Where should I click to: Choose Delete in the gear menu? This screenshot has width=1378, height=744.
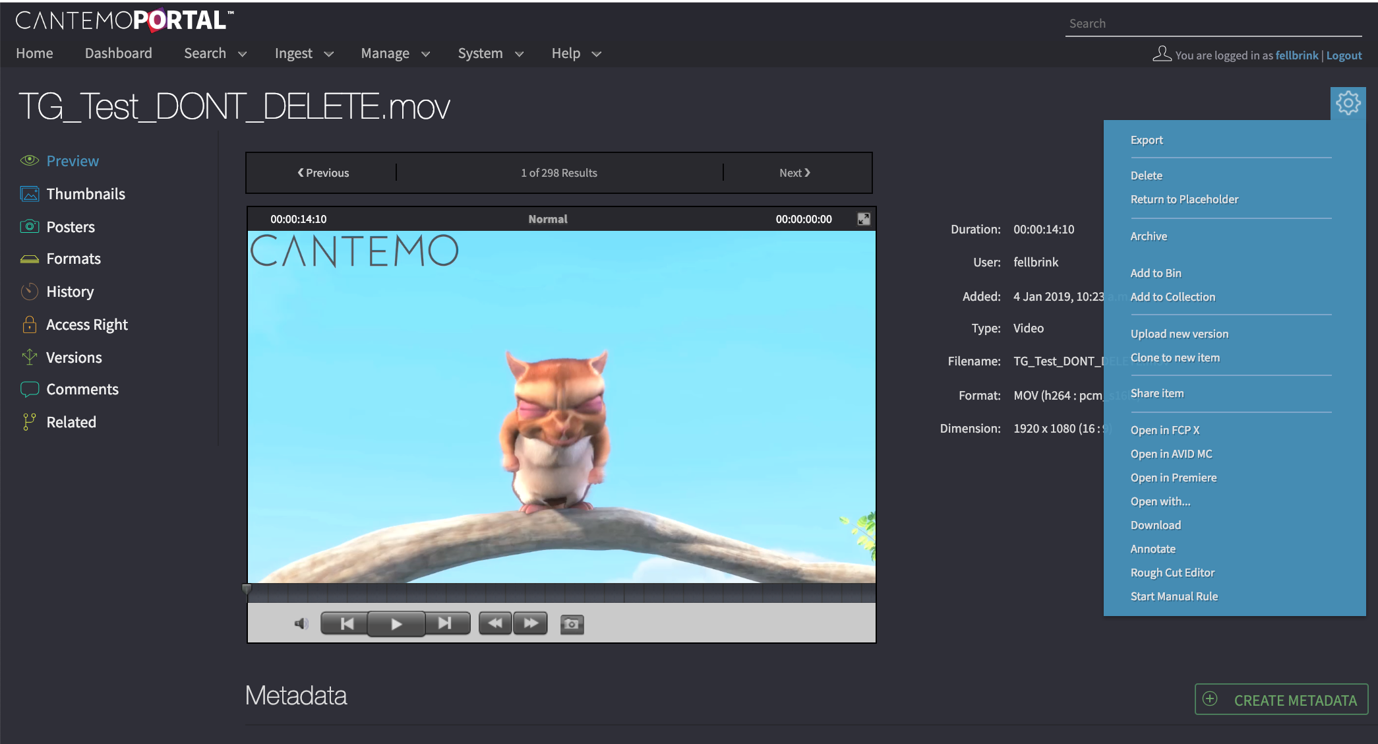coord(1146,175)
